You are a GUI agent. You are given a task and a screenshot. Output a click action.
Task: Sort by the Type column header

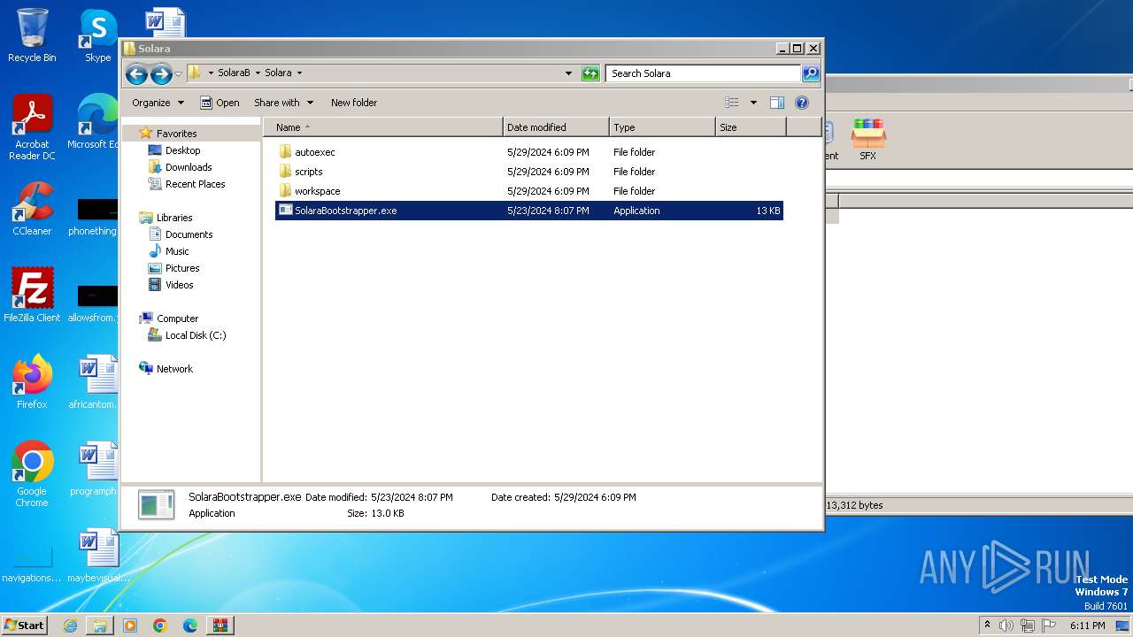(x=662, y=127)
